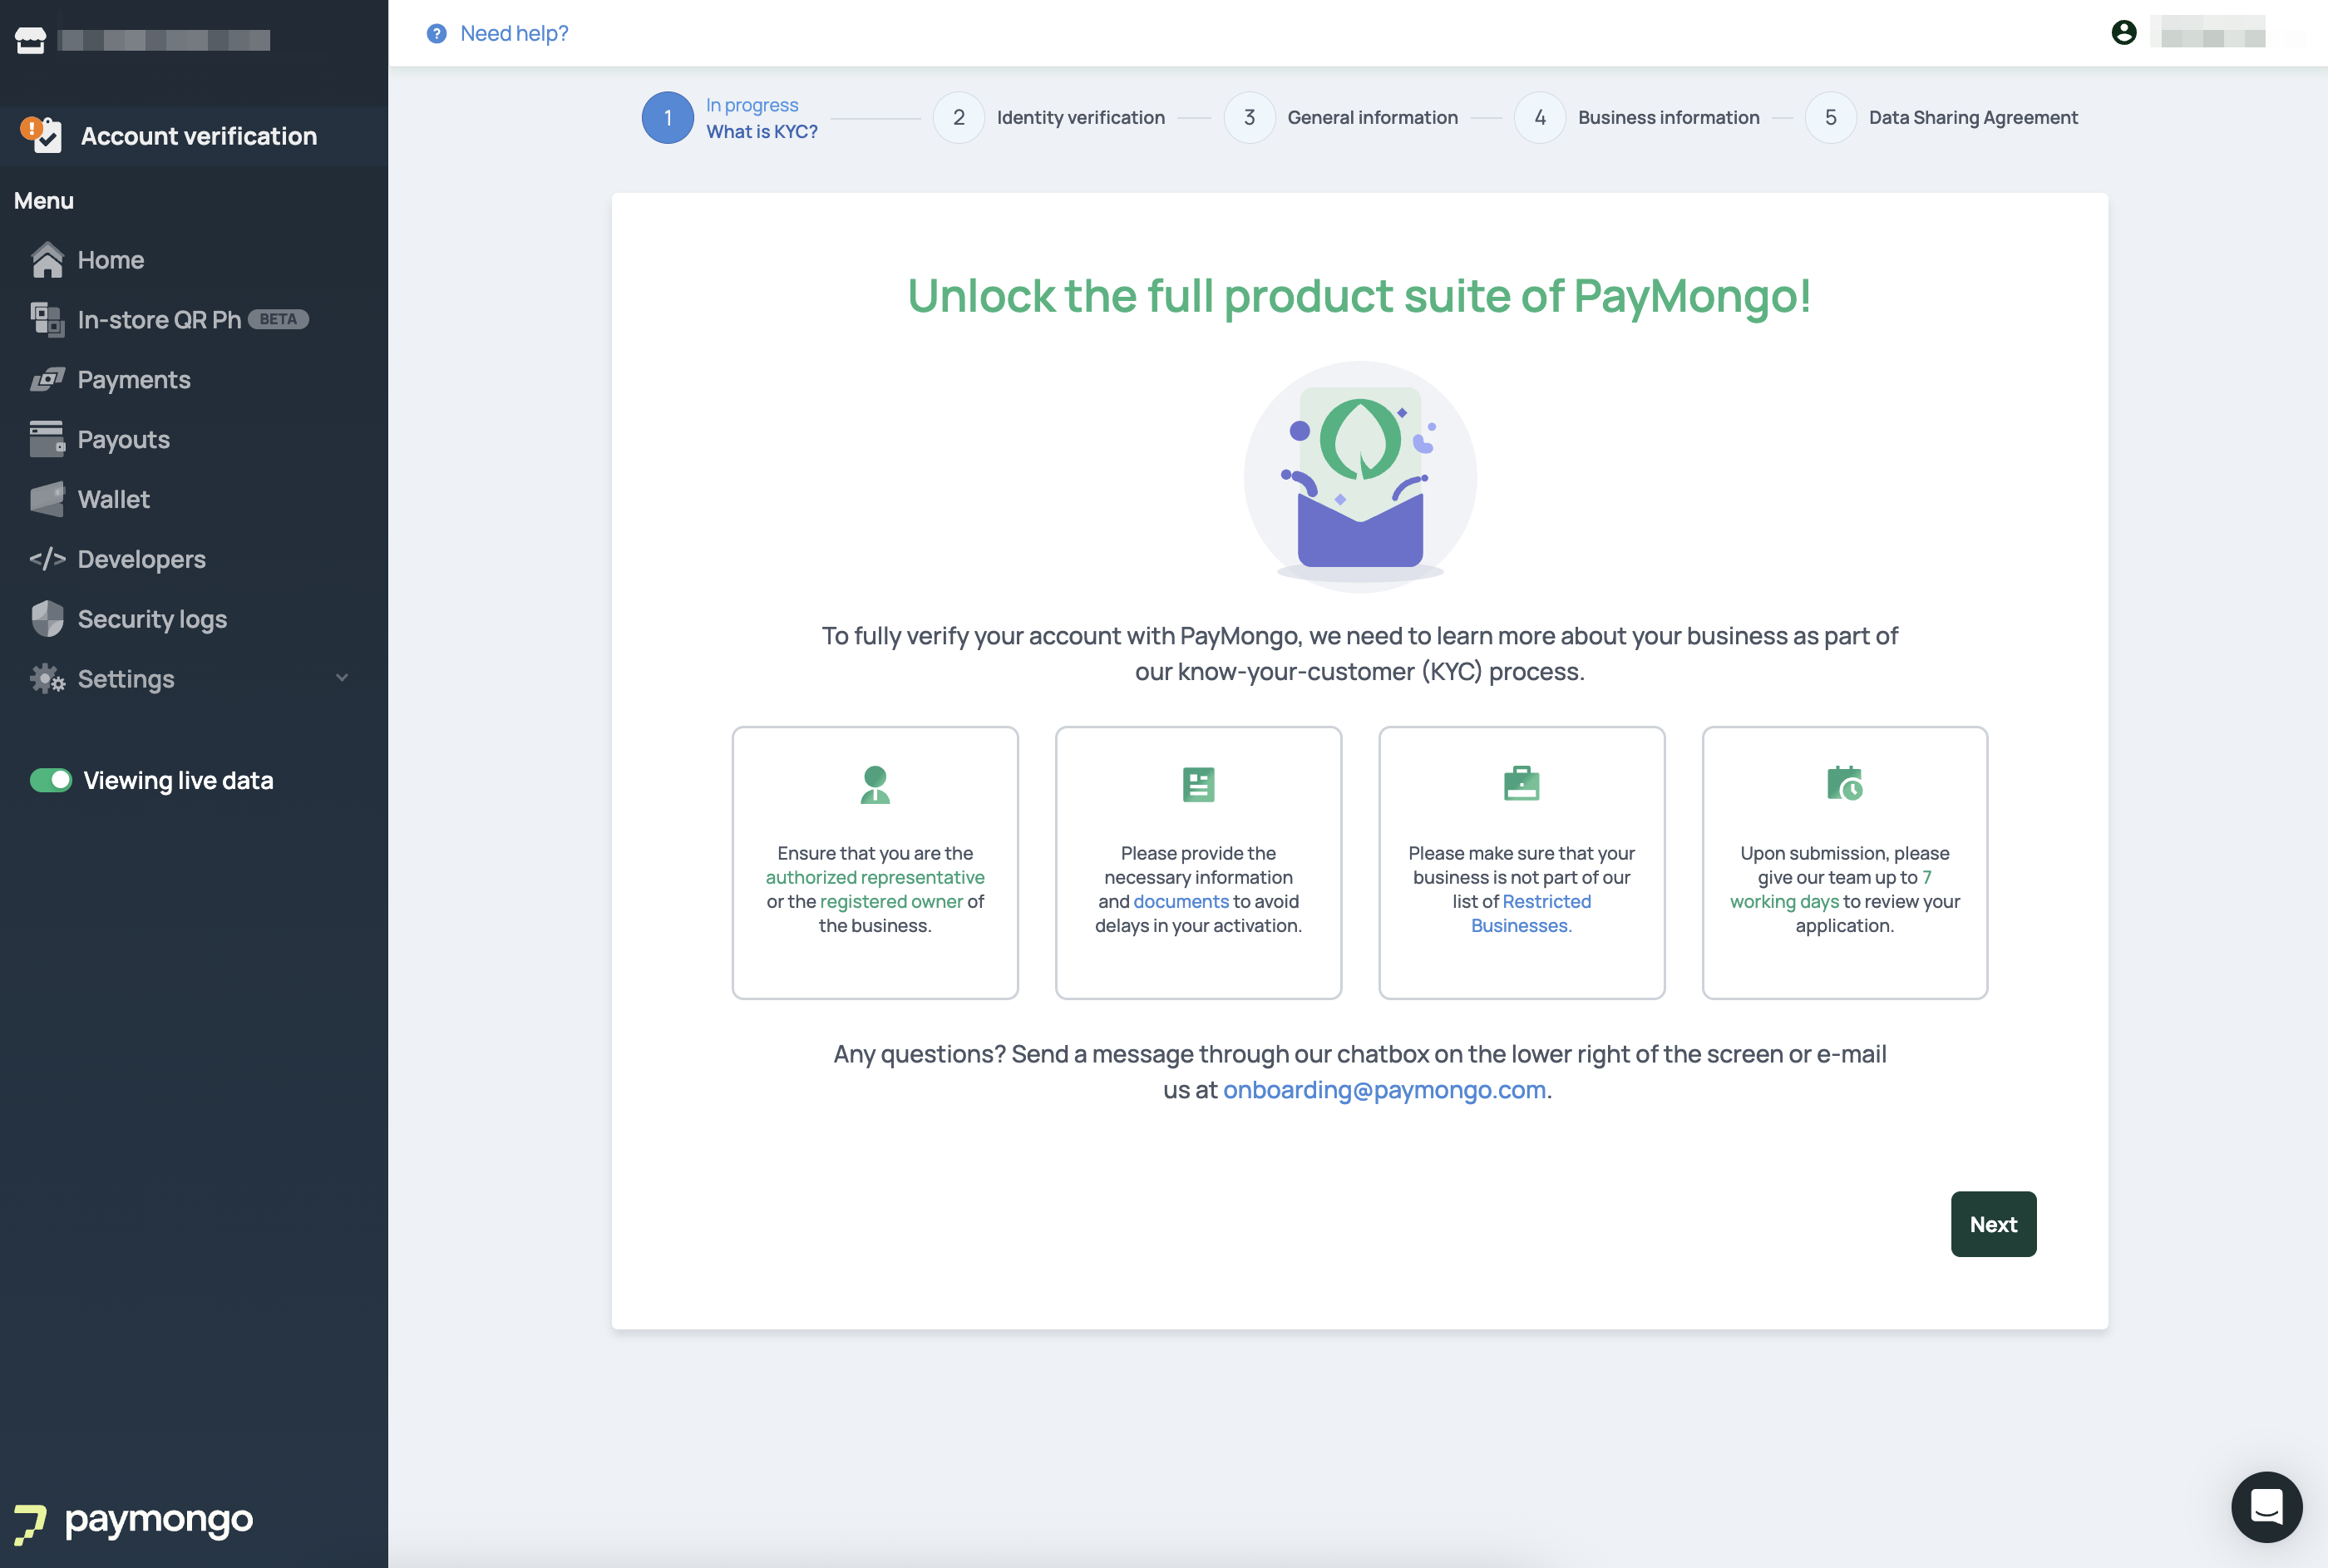Click the authorized representative highlighted text
This screenshot has width=2328, height=1568.
[875, 877]
